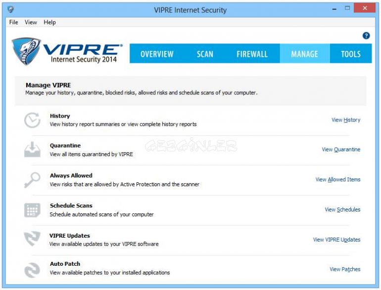Screen dimensions: 381x290
Task: Click the Auto Patch circular arrows icon
Action: [32, 270]
